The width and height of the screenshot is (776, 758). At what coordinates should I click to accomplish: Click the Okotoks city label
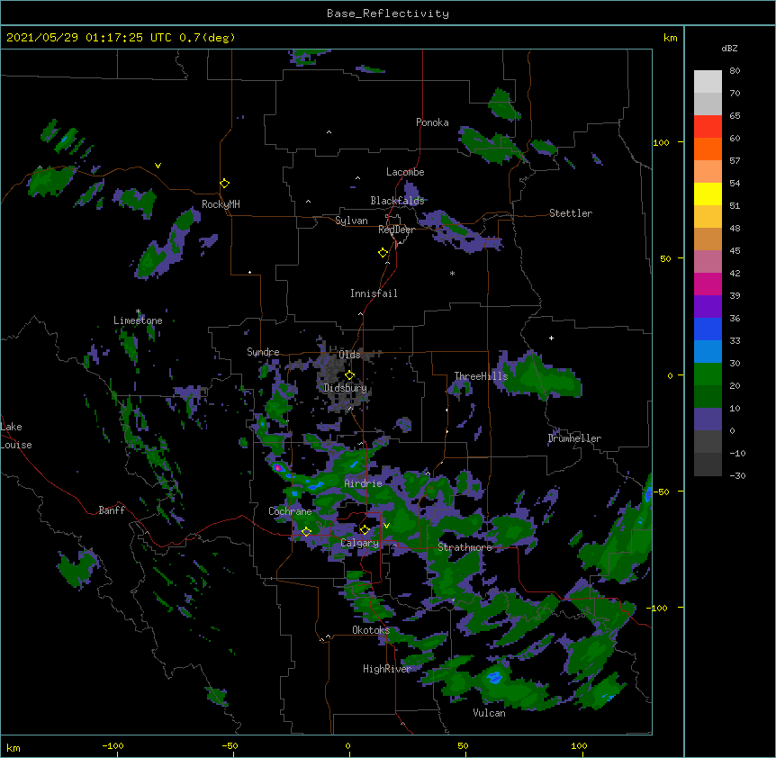click(371, 630)
